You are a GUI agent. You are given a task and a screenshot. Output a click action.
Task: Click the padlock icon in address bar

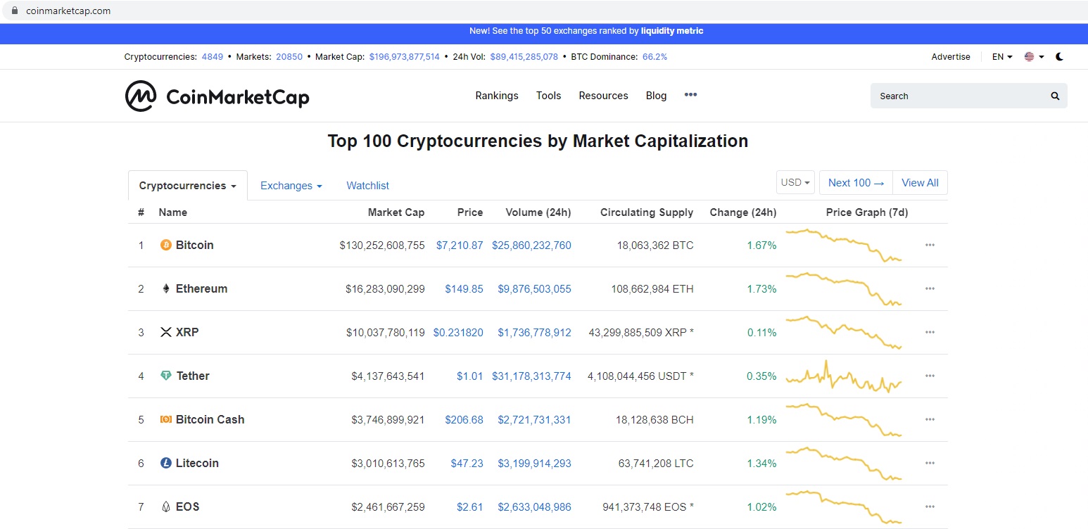[x=13, y=11]
